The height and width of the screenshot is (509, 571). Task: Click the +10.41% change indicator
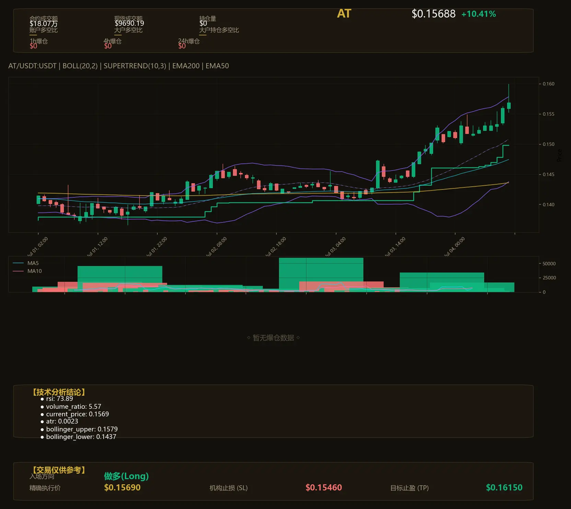pos(479,14)
